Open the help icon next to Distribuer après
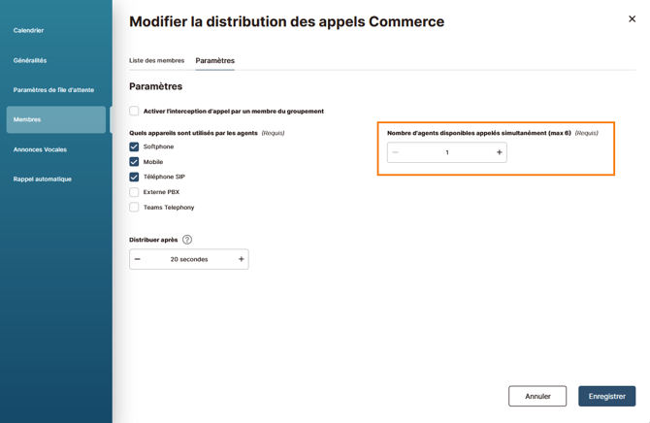The height and width of the screenshot is (423, 650). 187,240
